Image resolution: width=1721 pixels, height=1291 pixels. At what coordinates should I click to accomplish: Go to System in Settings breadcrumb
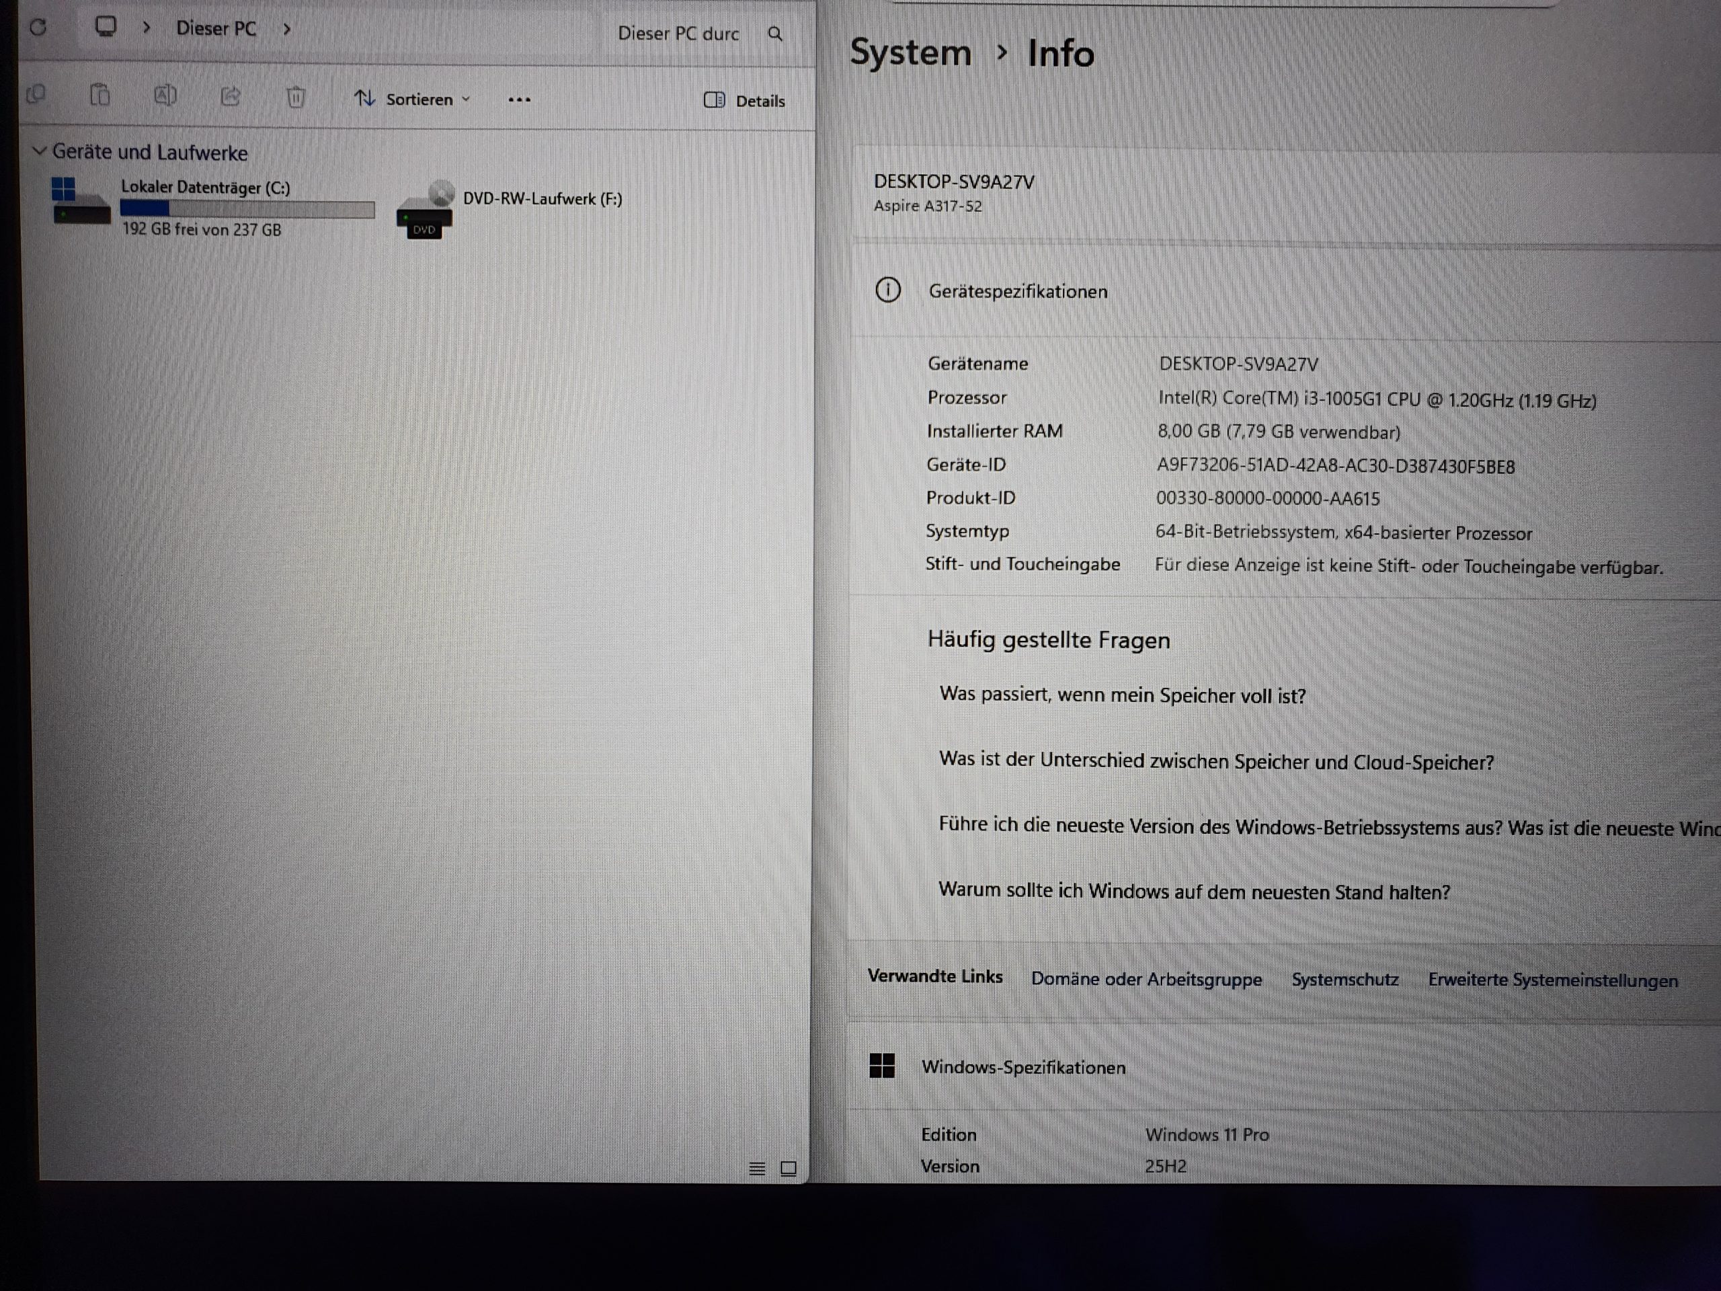910,53
